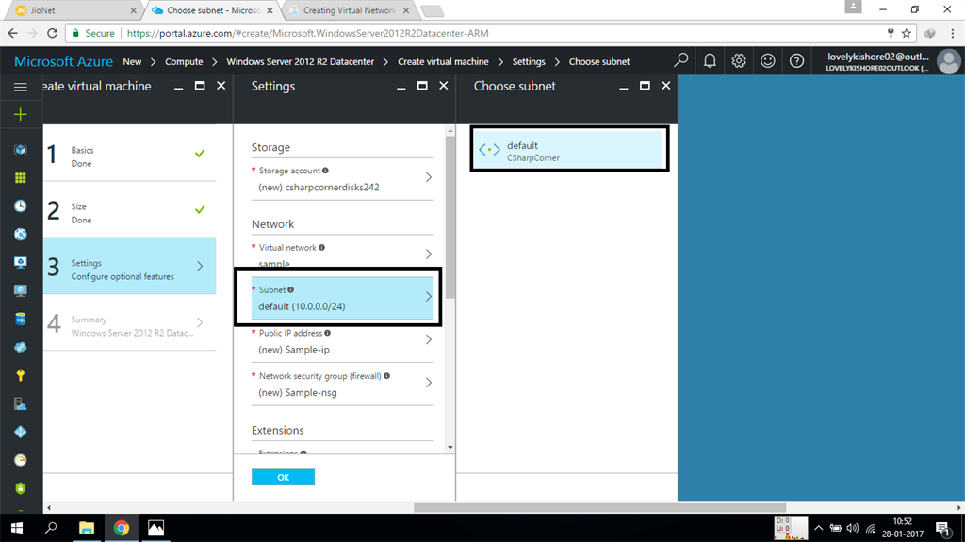Select the Size step 2 row

click(130, 210)
